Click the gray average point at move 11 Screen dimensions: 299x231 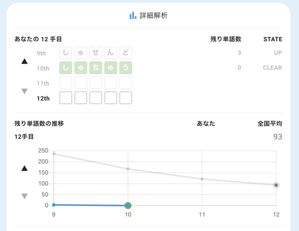202,179
